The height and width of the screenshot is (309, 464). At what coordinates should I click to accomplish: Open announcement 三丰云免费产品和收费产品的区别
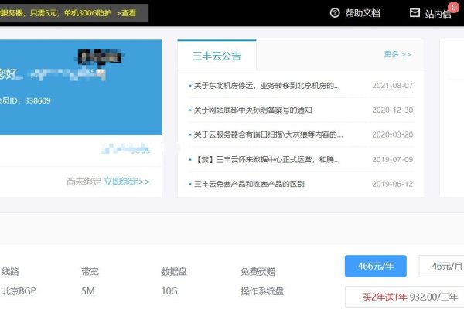pyautogui.click(x=249, y=184)
